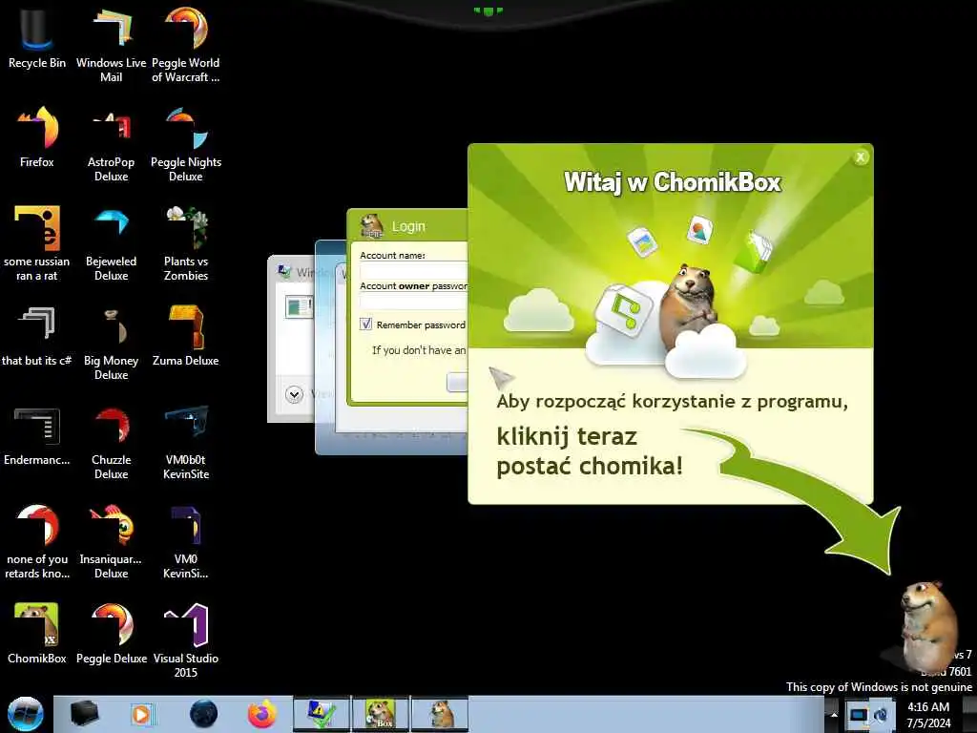The height and width of the screenshot is (733, 977).
Task: Click the monitor icon in system tray
Action: point(859,714)
